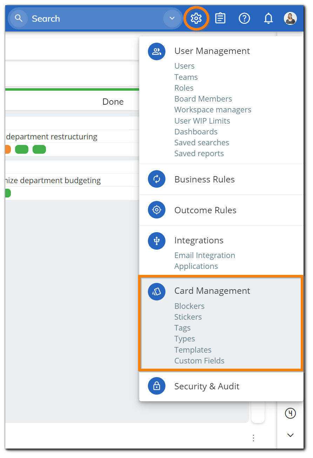The image size is (313, 458).
Task: Click the Integrations plug icon
Action: [157, 241]
